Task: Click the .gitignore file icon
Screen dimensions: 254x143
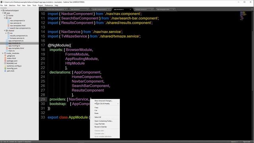Action: click(x=5, y=56)
